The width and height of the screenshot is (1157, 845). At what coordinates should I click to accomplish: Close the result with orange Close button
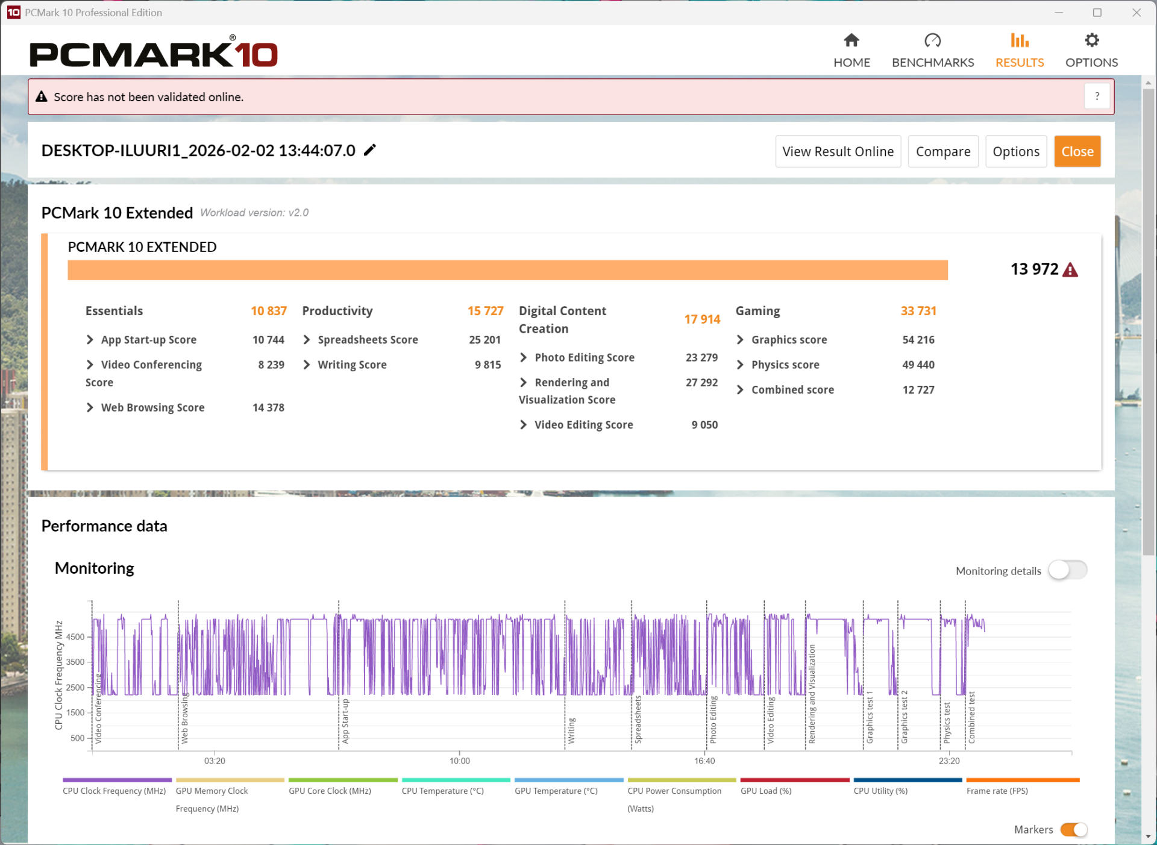pyautogui.click(x=1077, y=151)
